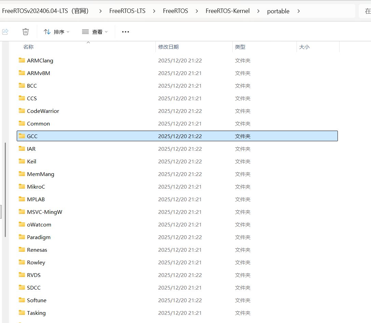Select the RVDS folder name
Viewport: 371px width, 323px height.
coord(34,275)
